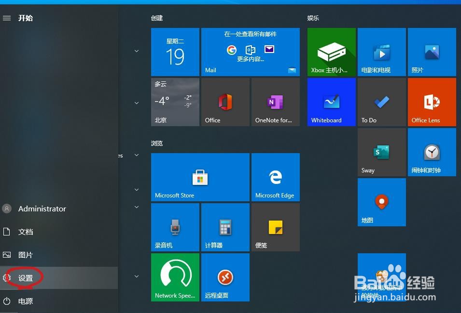Open the Microsoft Store tile
Image resolution: width=461 pixels, height=313 pixels.
[200, 177]
